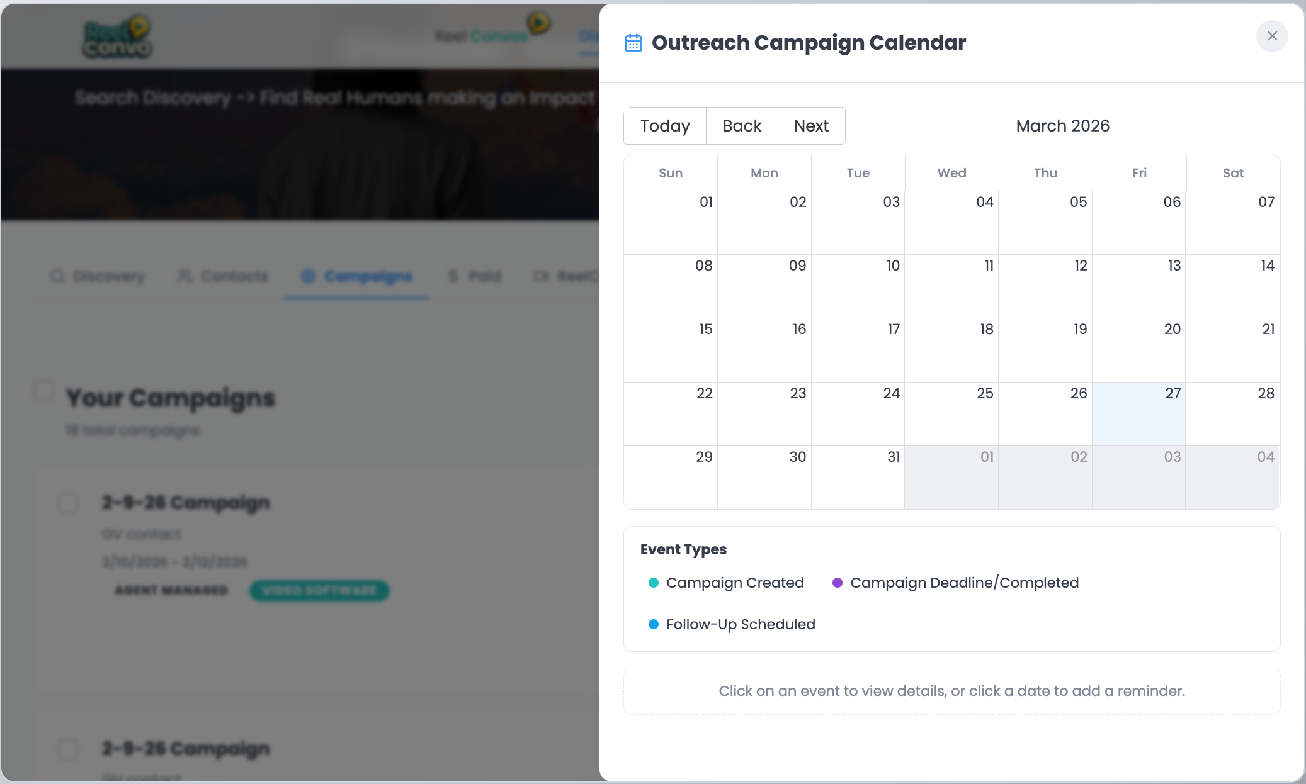Image resolution: width=1306 pixels, height=784 pixels.
Task: Close the Outreach Campaign Calendar panel
Action: coord(1271,36)
